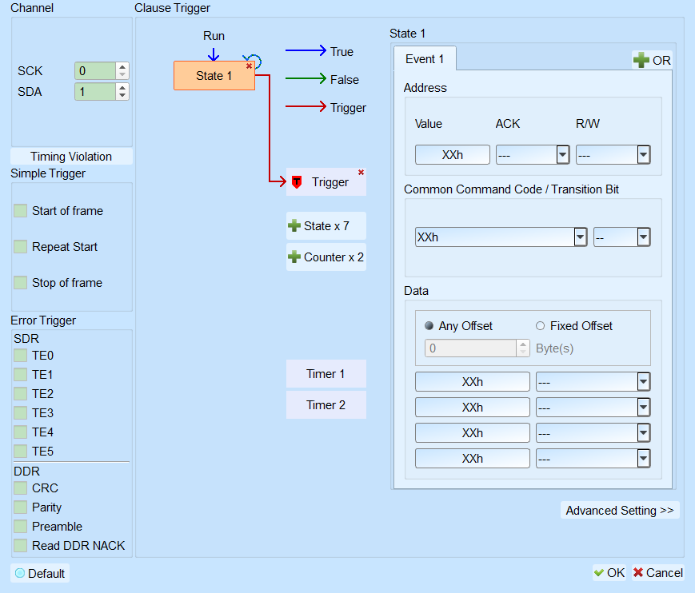The width and height of the screenshot is (695, 593).
Task: Click the fourth data XXh field
Action: coord(473,459)
